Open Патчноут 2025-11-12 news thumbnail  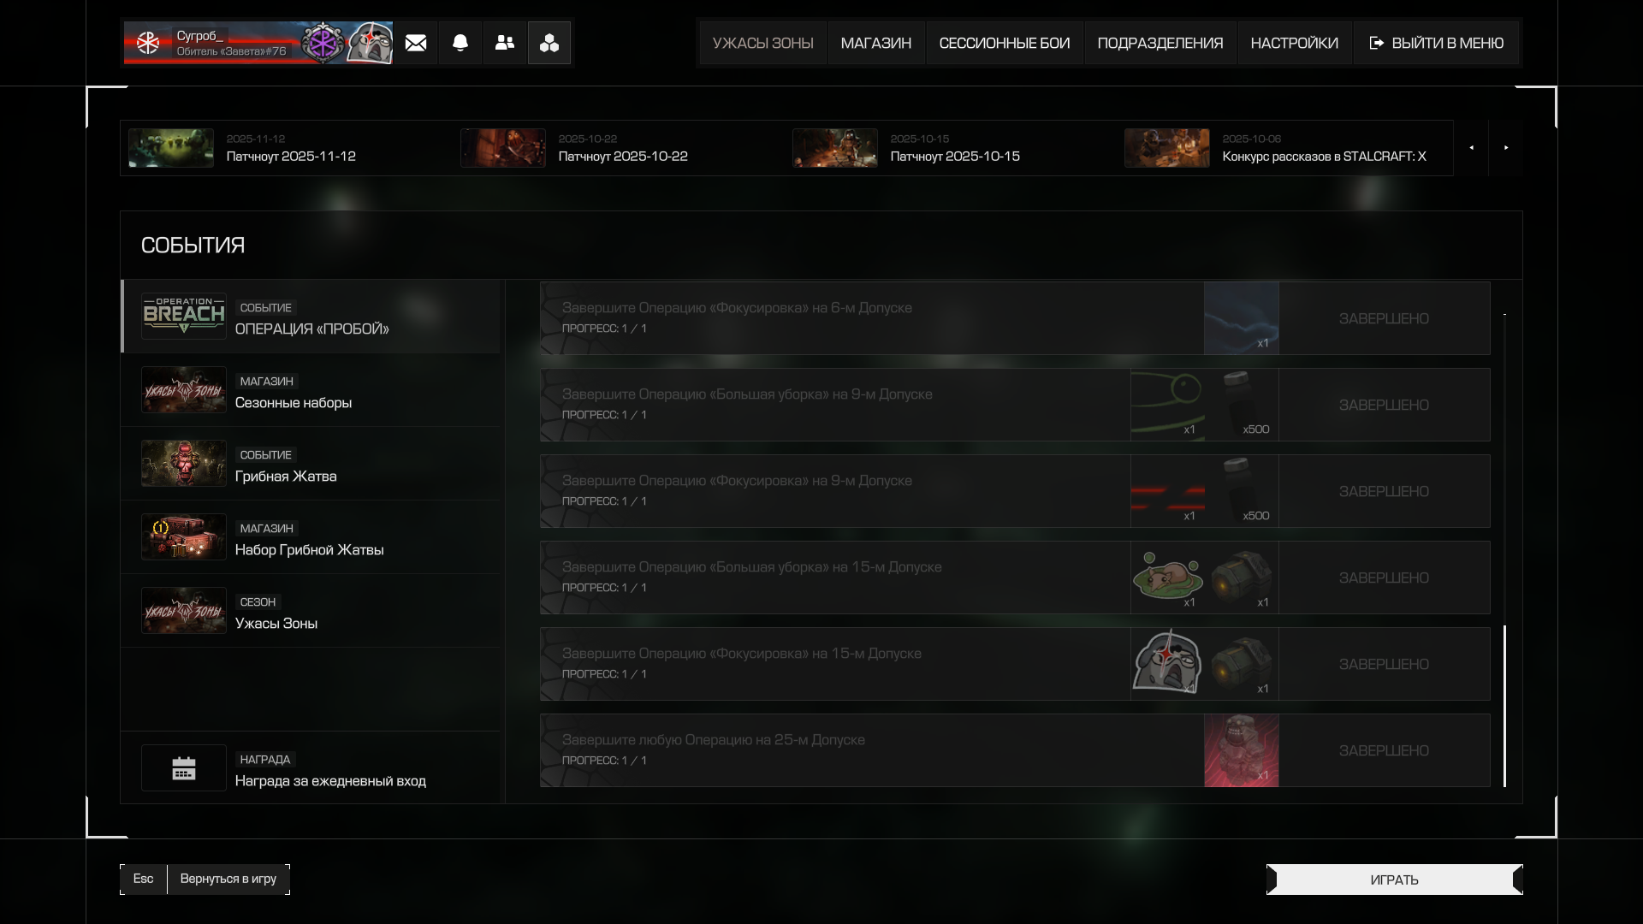pos(171,148)
